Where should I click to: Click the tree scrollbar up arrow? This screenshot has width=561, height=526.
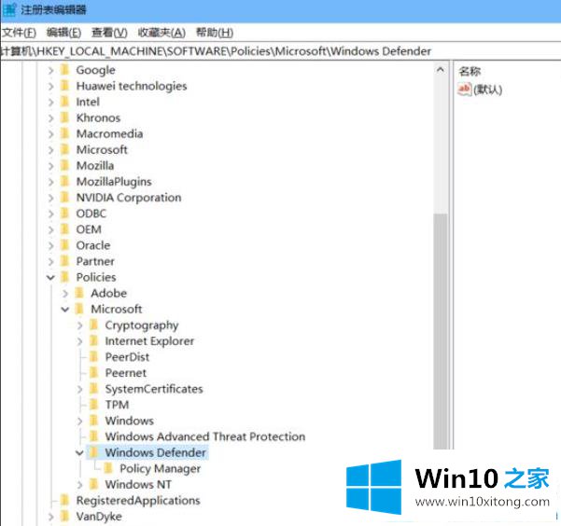coord(441,70)
